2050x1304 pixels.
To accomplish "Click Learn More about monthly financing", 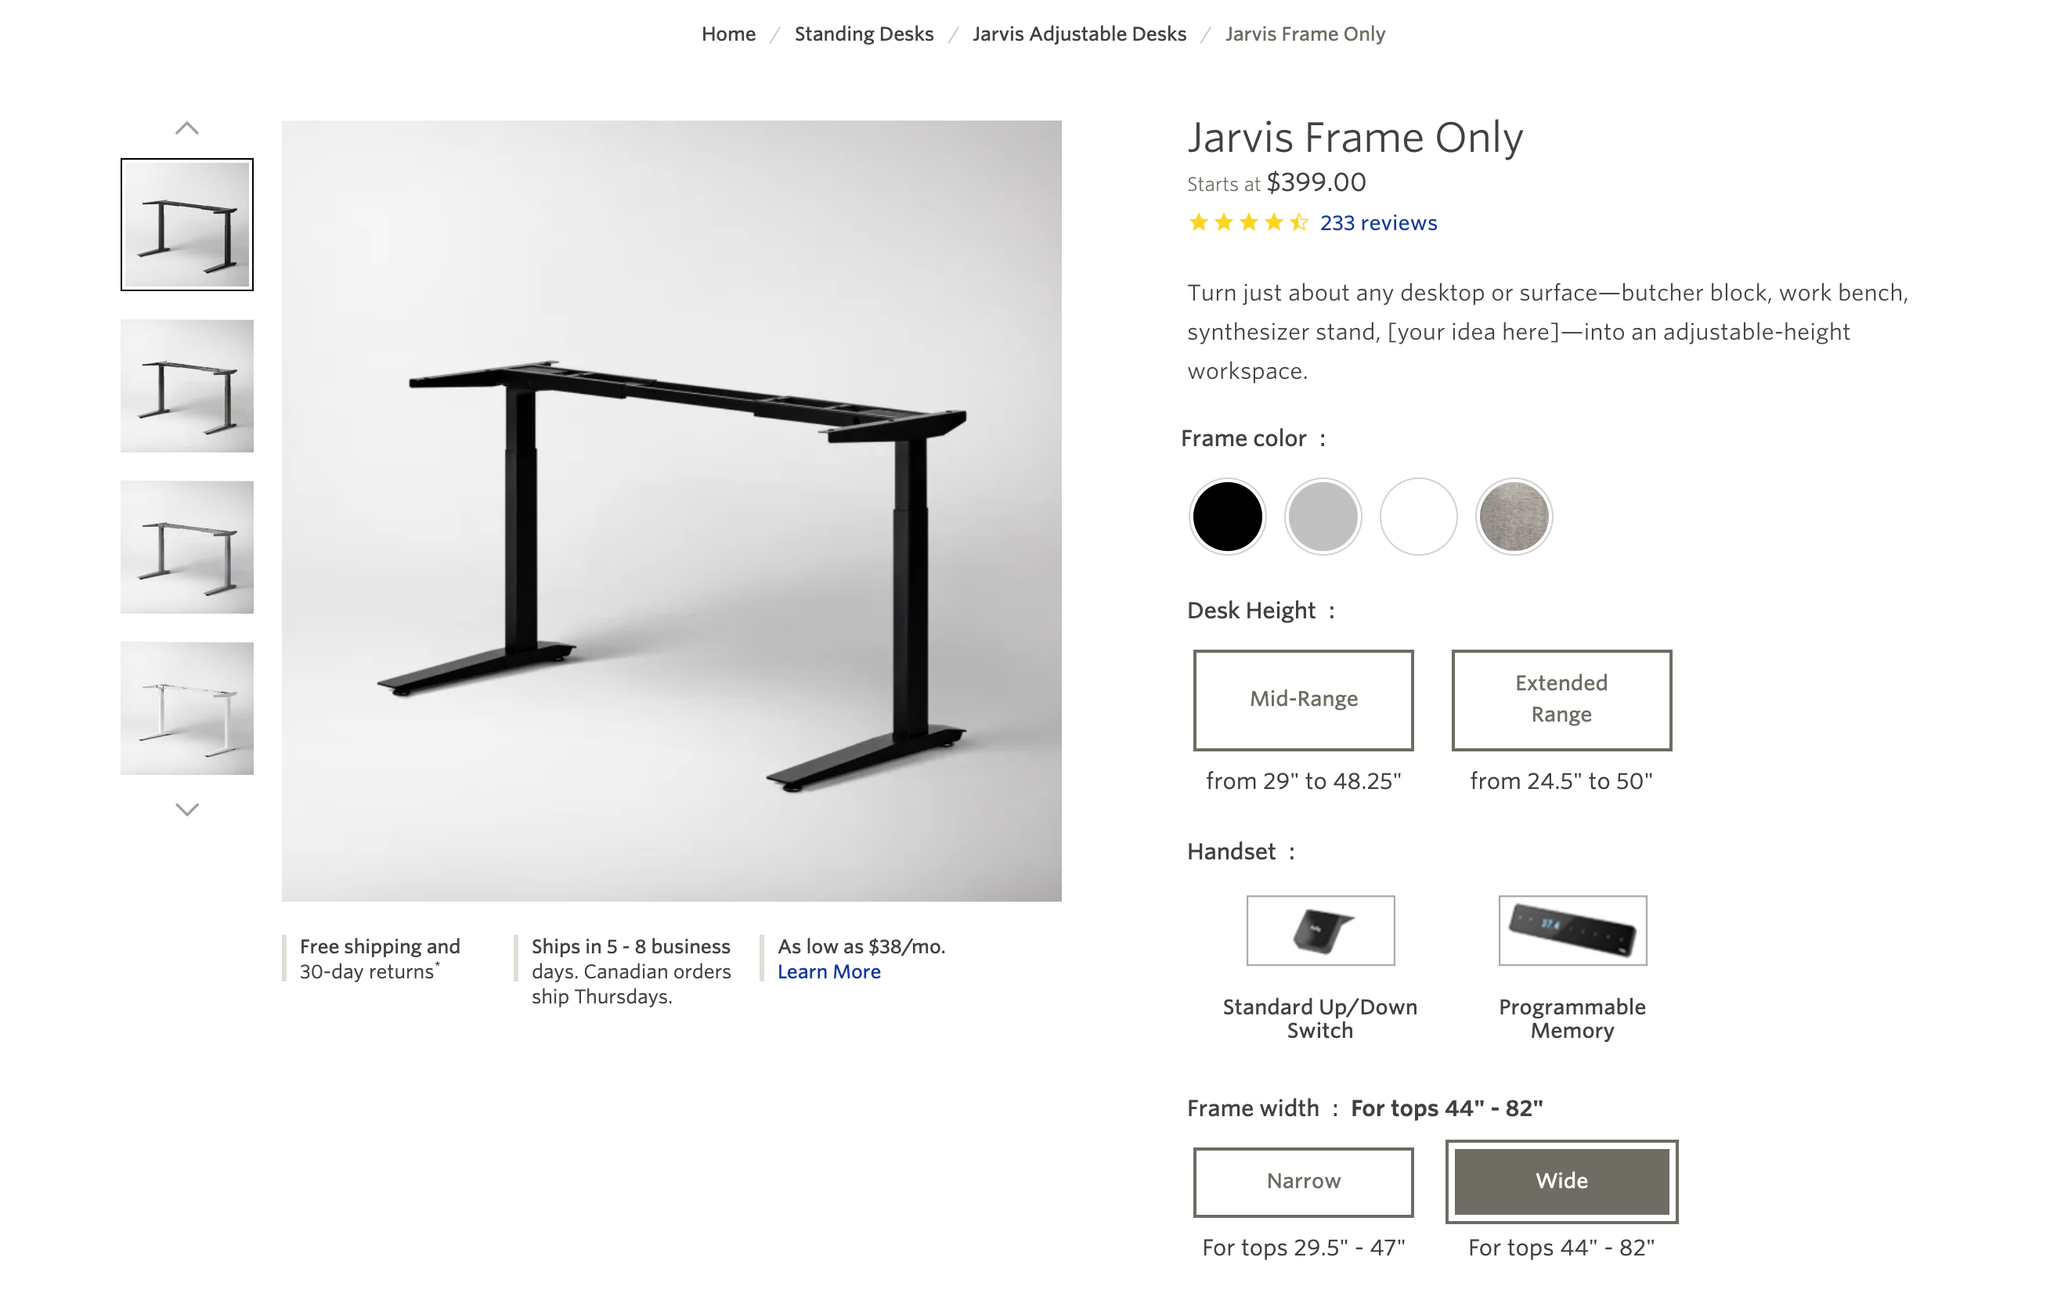I will [829, 971].
